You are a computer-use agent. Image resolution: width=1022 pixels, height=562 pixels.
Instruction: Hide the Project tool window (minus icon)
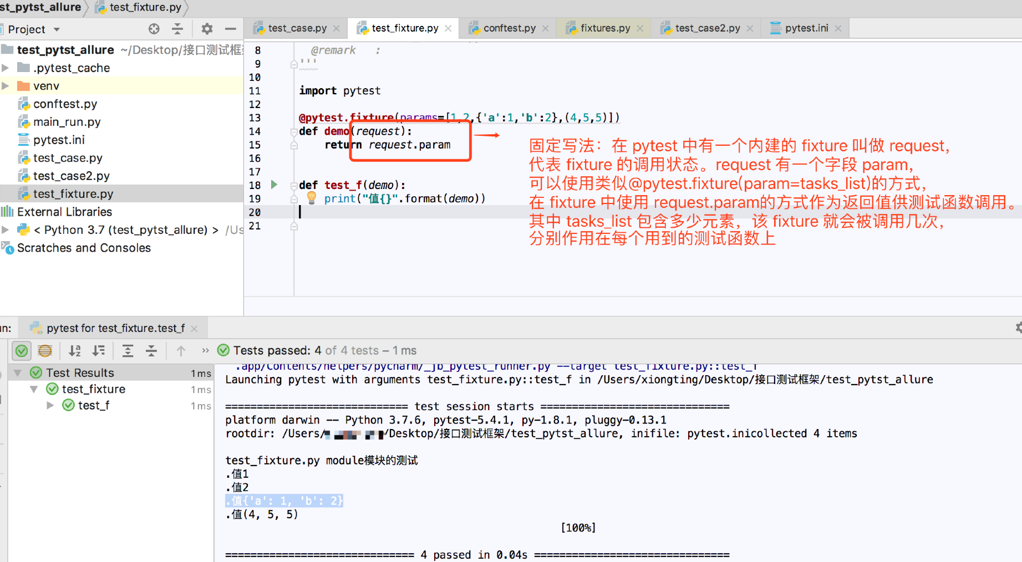(231, 29)
